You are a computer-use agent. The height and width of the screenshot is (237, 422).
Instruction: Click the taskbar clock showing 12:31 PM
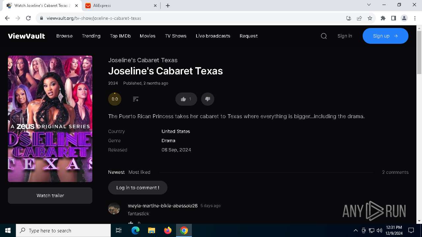pos(394,230)
